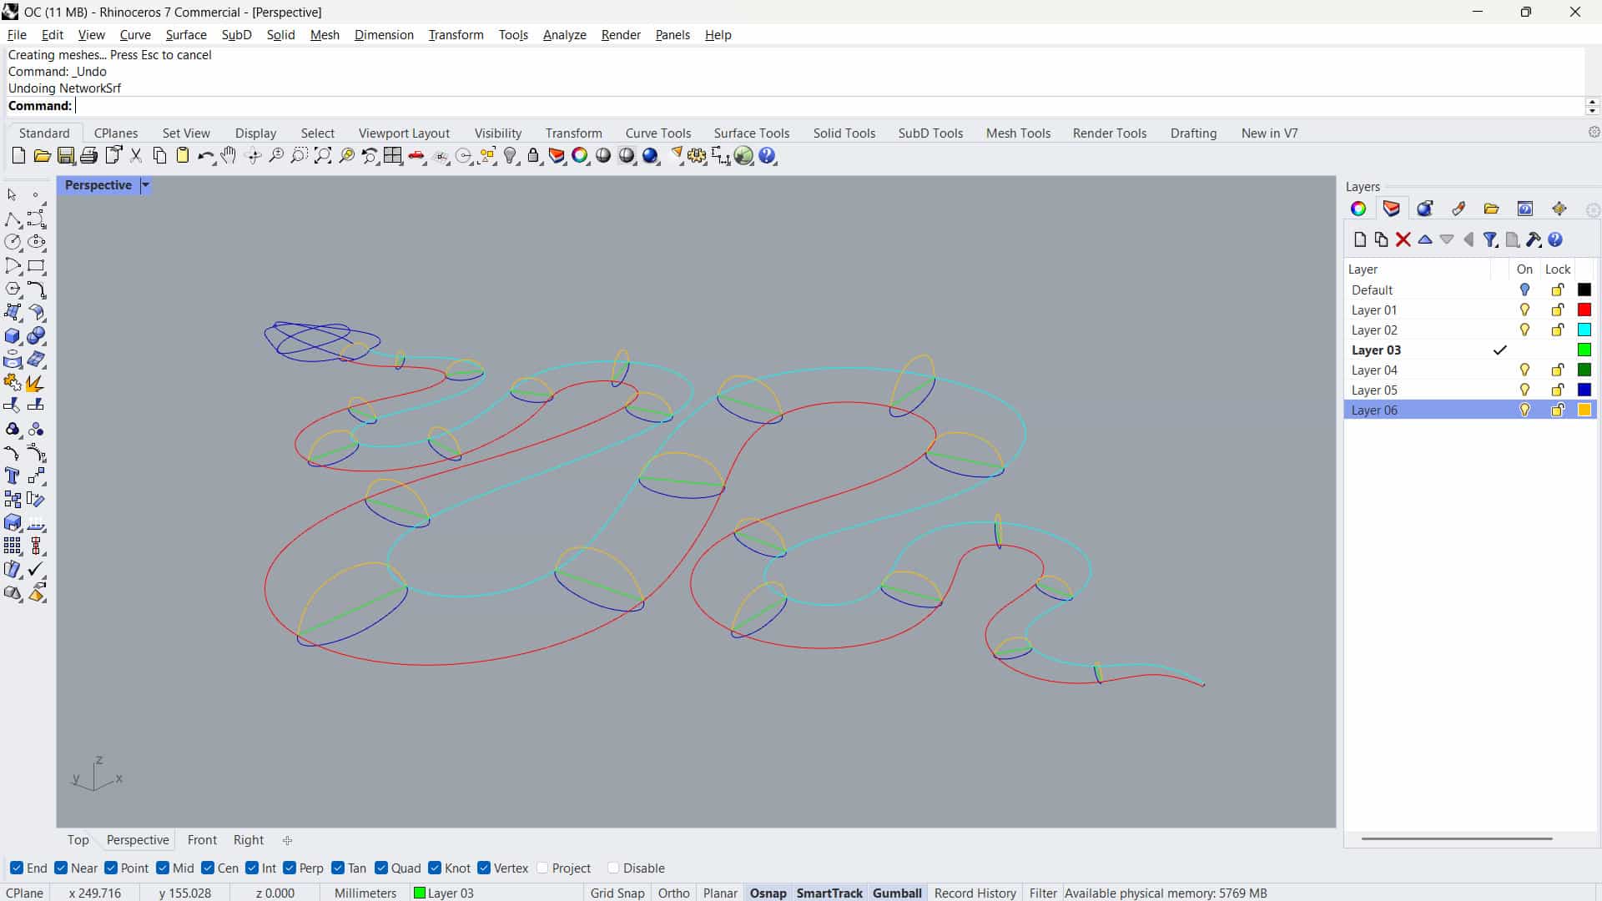Click the Cut scissors icon
This screenshot has height=901, width=1602.
(136, 156)
